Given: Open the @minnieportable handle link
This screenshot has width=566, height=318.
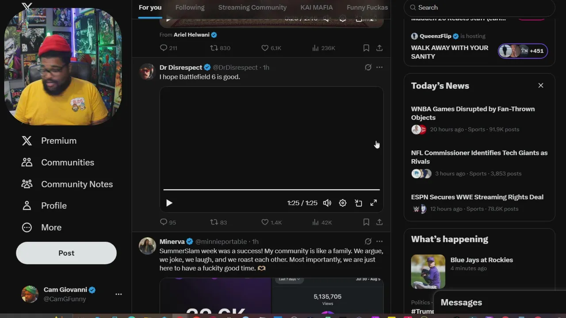Looking at the screenshot, I should click(x=221, y=242).
